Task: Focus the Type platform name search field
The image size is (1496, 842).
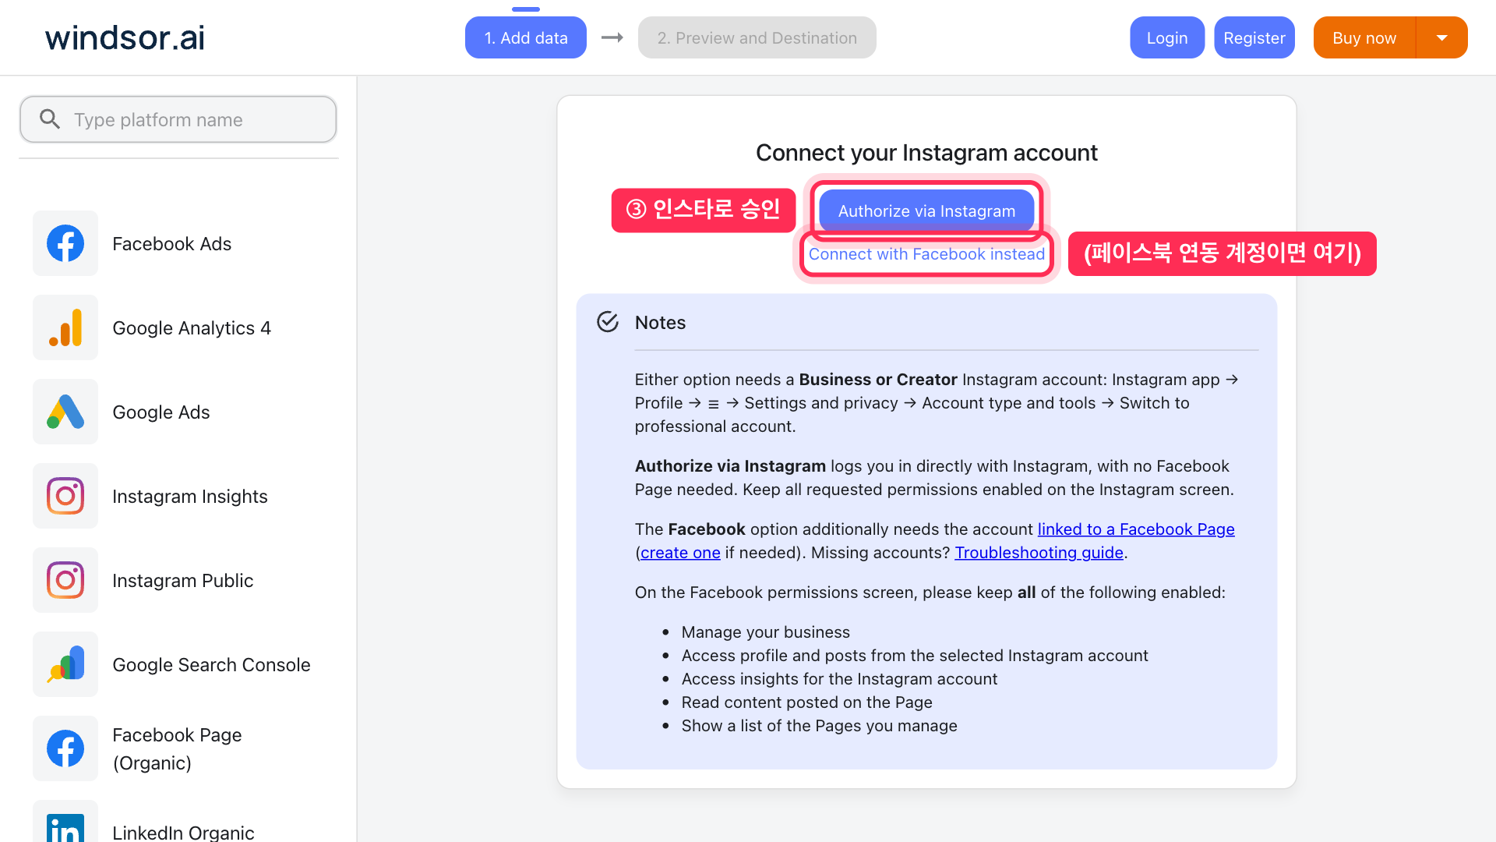Action: [x=178, y=119]
